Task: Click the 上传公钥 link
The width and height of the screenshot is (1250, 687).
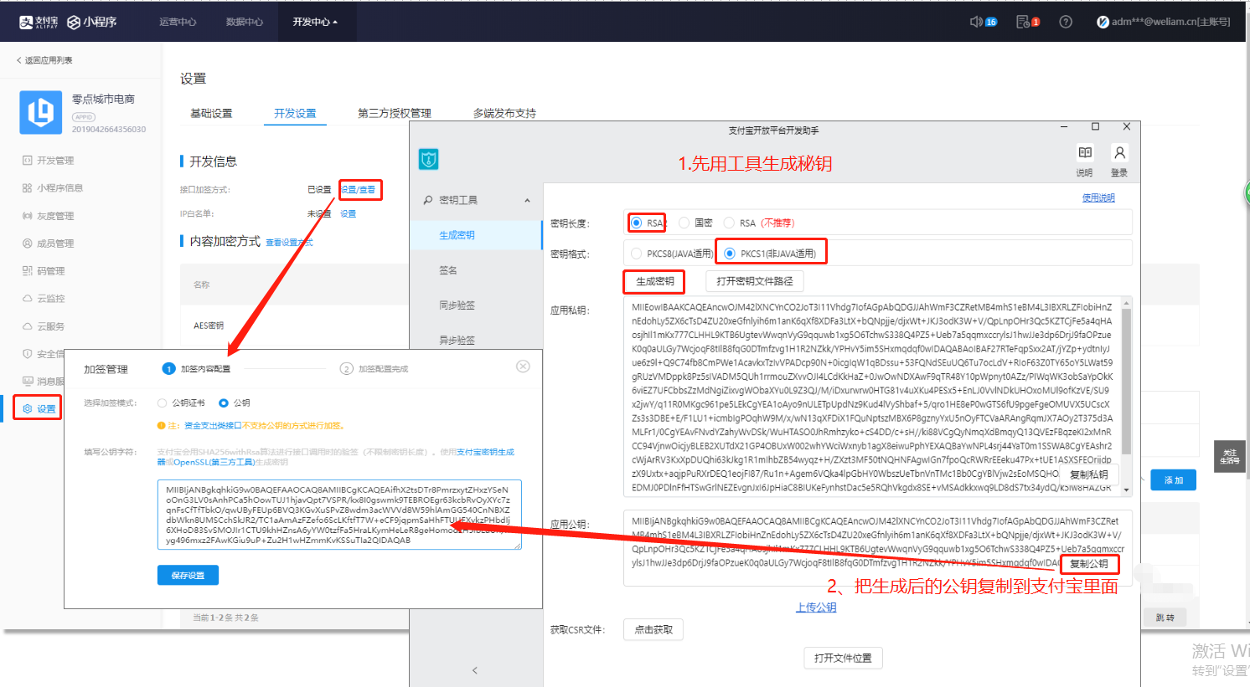Action: (816, 608)
